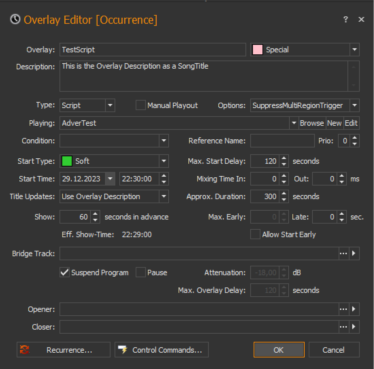
Task: Enable the Manual Playout checkbox
Action: point(140,105)
